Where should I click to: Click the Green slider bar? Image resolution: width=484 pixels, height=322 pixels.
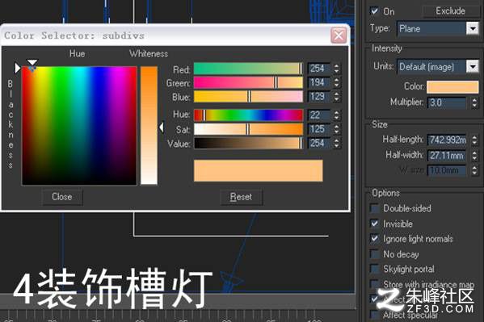point(248,82)
